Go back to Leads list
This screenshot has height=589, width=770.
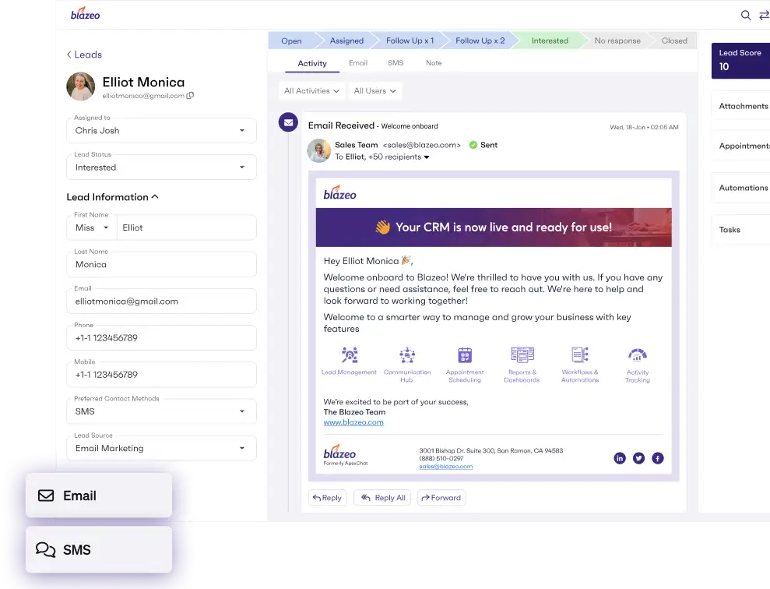click(84, 55)
